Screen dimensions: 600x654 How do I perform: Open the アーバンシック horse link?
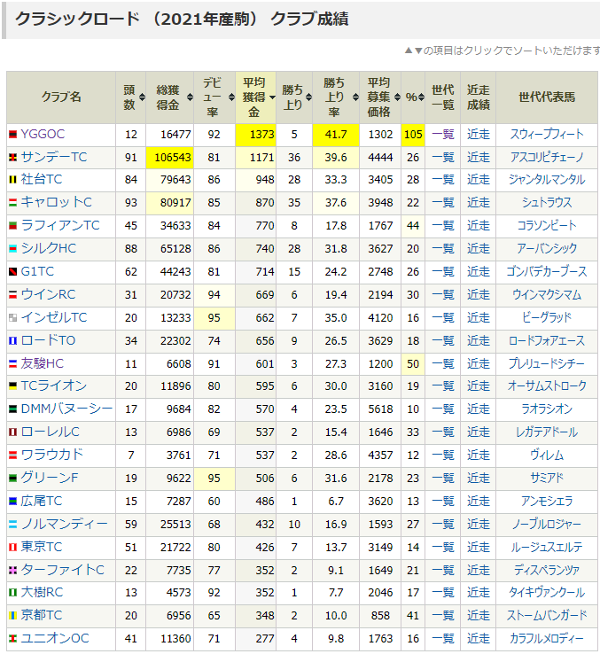(546, 249)
